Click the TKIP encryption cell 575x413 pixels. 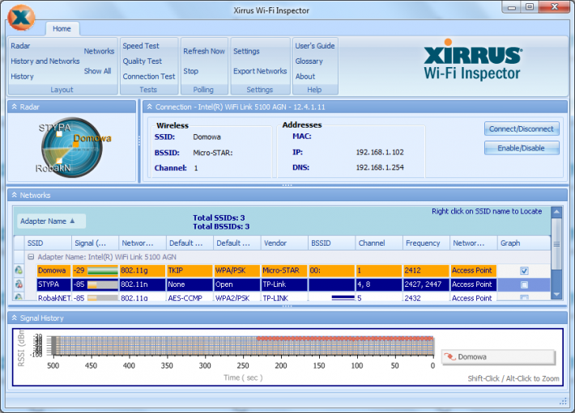coord(190,271)
